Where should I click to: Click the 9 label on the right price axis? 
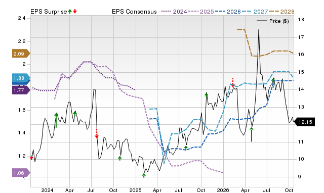pyautogui.click(x=299, y=176)
